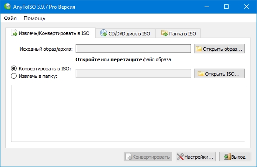Click the door icon in Выход button
Image resolution: width=257 pixels, height=167 pixels.
227,157
